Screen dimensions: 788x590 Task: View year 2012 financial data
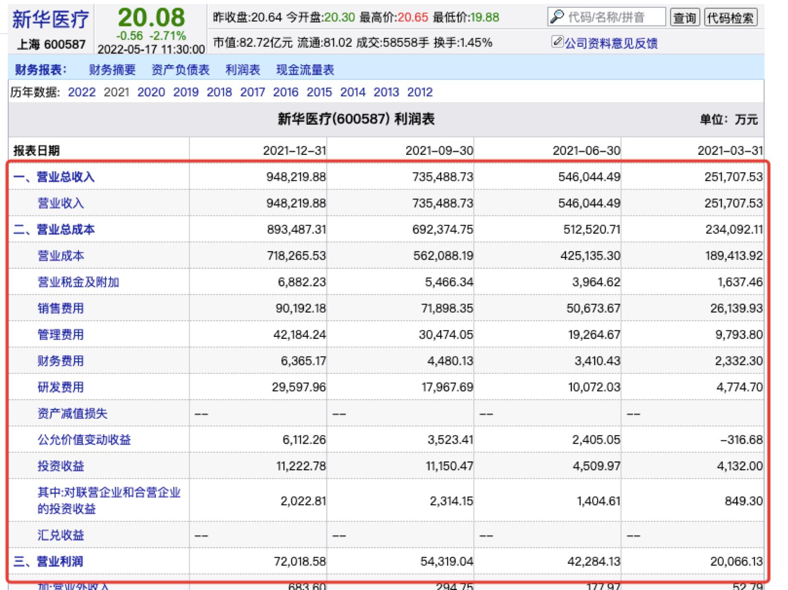pyautogui.click(x=420, y=92)
